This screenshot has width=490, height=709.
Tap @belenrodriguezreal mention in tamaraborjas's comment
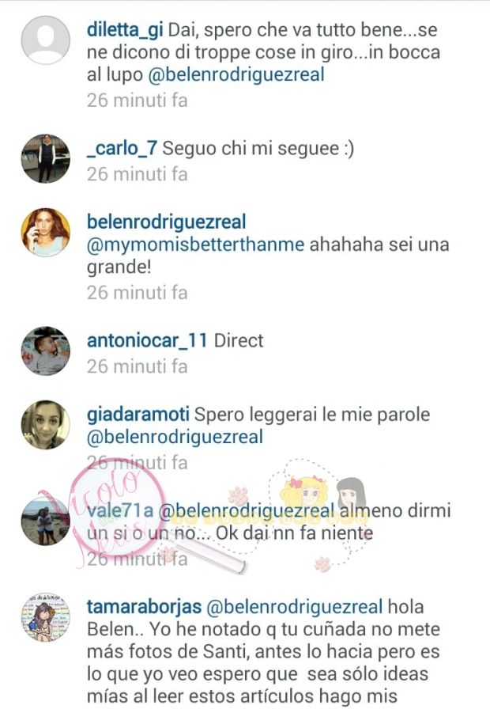(x=295, y=607)
